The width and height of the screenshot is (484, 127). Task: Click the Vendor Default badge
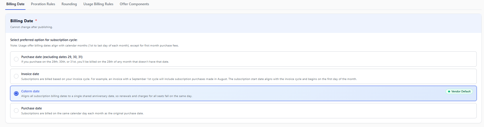tap(459, 91)
